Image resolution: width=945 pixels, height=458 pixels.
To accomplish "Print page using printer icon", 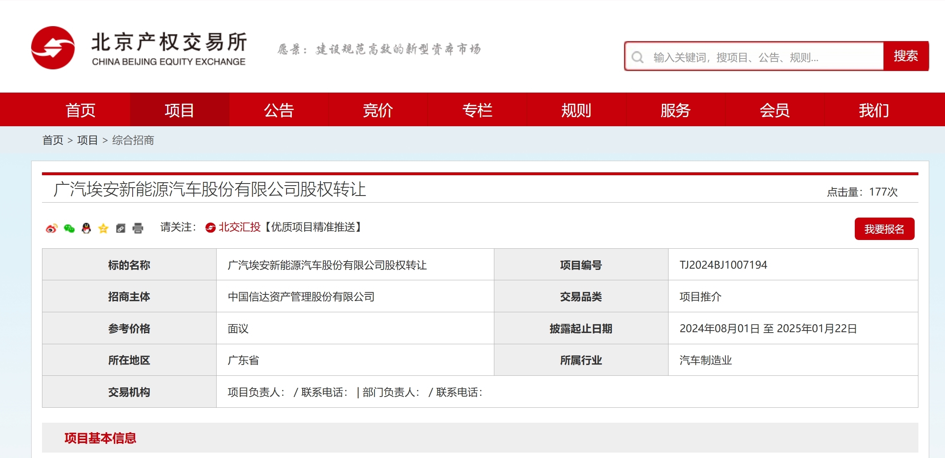I will click(x=138, y=228).
